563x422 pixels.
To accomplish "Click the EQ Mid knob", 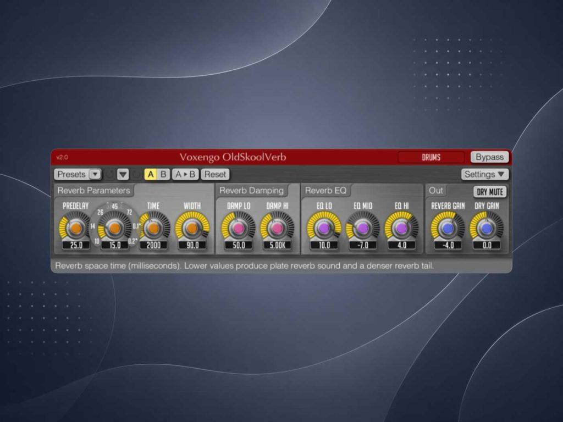I will point(363,228).
